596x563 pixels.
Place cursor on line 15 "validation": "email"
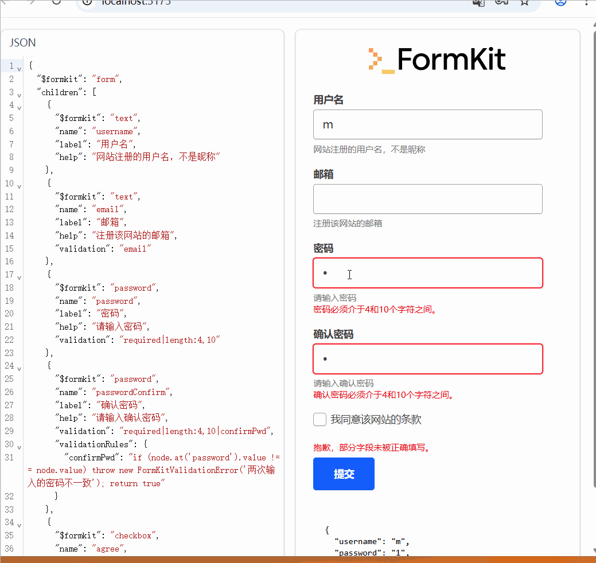(x=103, y=249)
